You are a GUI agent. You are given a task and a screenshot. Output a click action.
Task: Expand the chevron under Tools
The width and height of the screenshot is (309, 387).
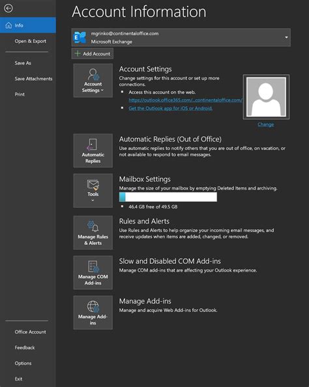click(x=93, y=201)
